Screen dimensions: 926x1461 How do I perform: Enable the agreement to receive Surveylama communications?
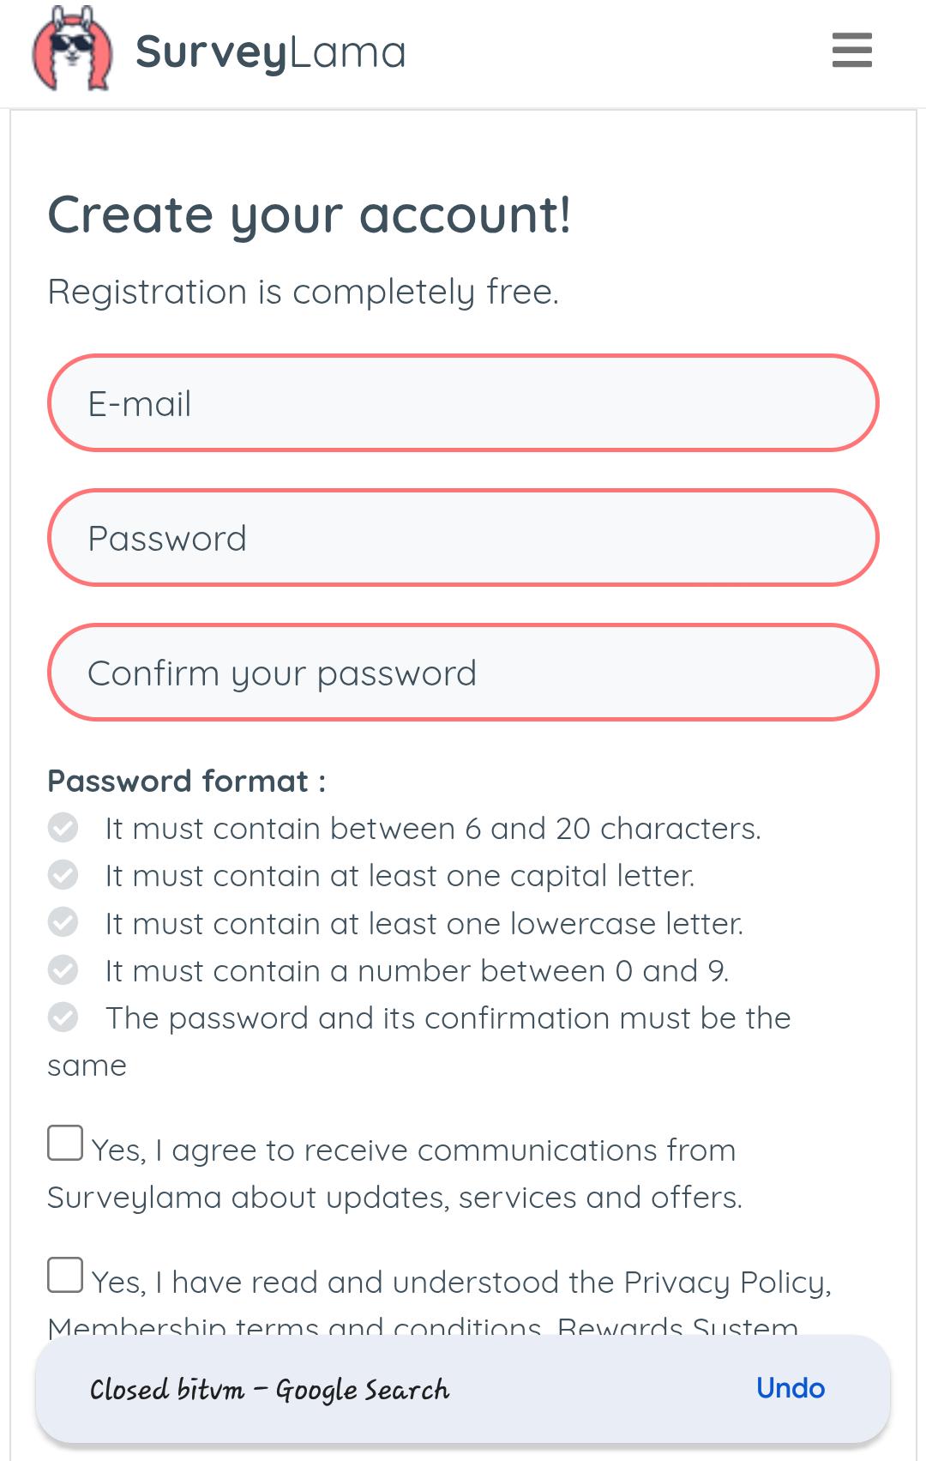(x=64, y=1142)
